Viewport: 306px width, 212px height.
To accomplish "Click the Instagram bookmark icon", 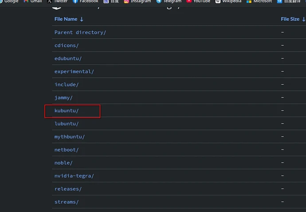I will [126, 1].
